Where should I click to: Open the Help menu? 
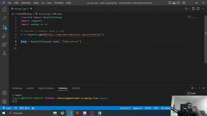[68, 3]
